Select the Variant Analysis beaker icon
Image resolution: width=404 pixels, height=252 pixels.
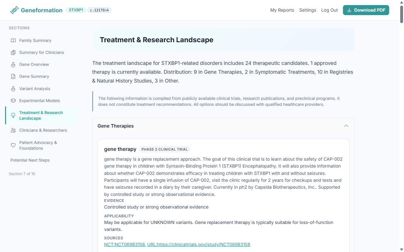tap(13, 89)
